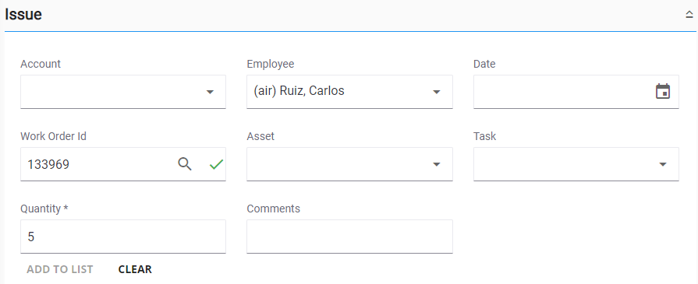Collapse the Issue panel using the header arrow
Screen dimensions: 698x284
tap(689, 15)
